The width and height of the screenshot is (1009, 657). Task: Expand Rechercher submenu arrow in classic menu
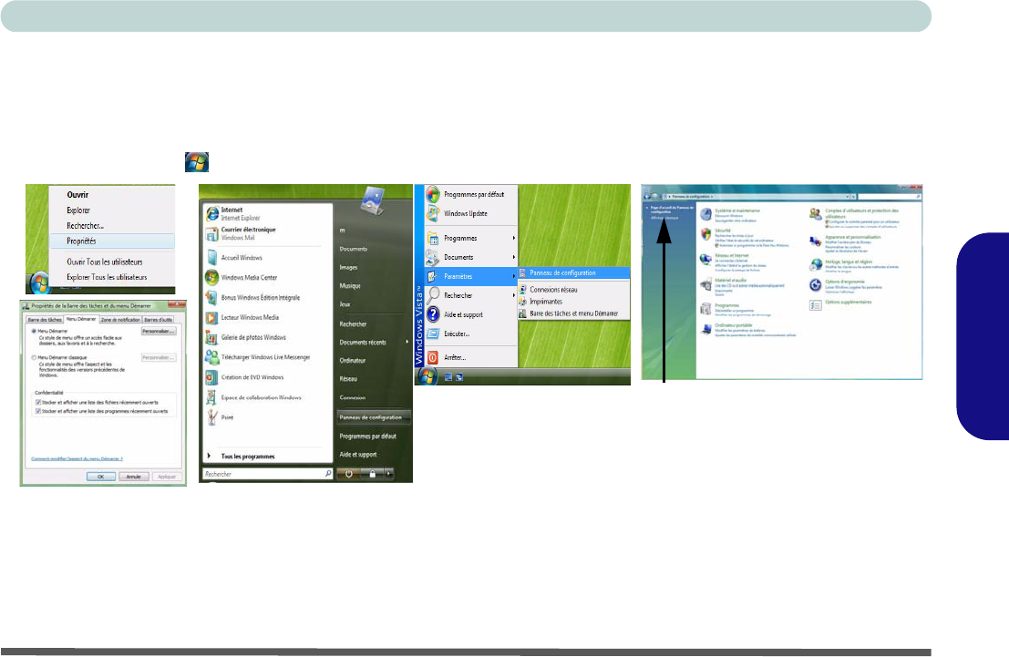click(513, 295)
